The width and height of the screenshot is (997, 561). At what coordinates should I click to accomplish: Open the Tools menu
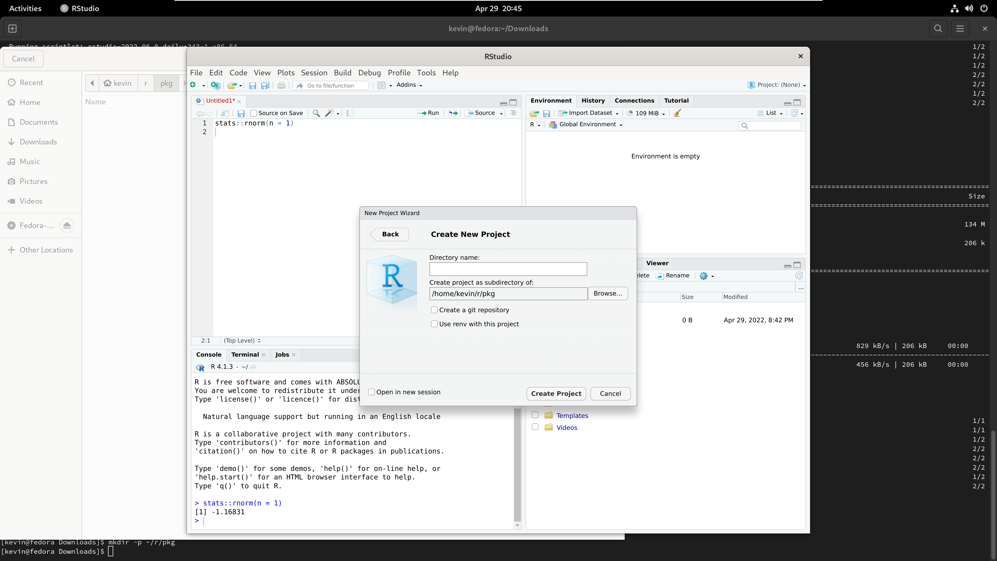pos(426,72)
